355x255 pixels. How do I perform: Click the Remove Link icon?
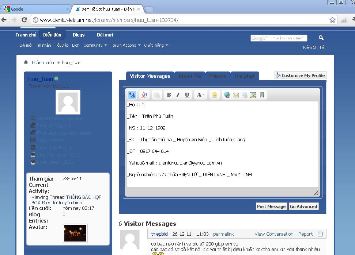point(245,95)
